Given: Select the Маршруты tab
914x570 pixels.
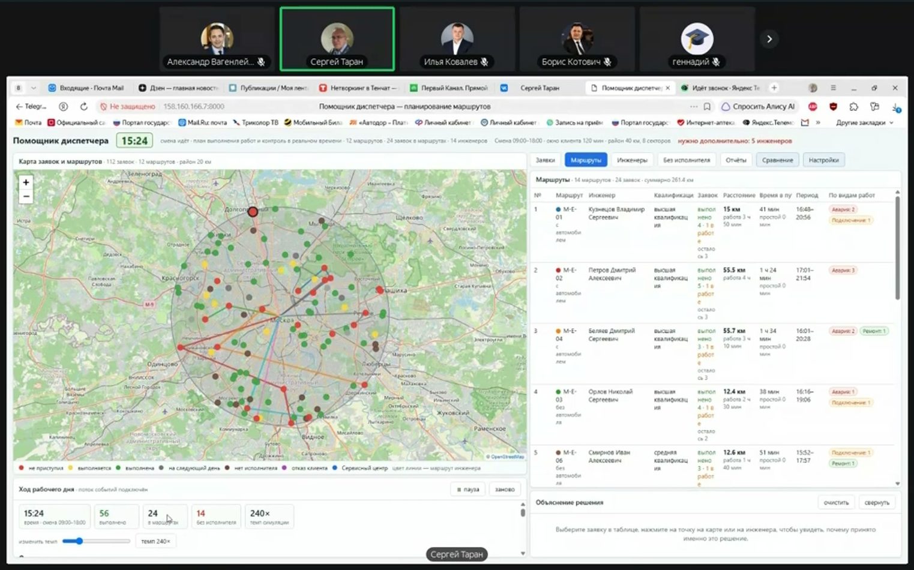Looking at the screenshot, I should 586,160.
